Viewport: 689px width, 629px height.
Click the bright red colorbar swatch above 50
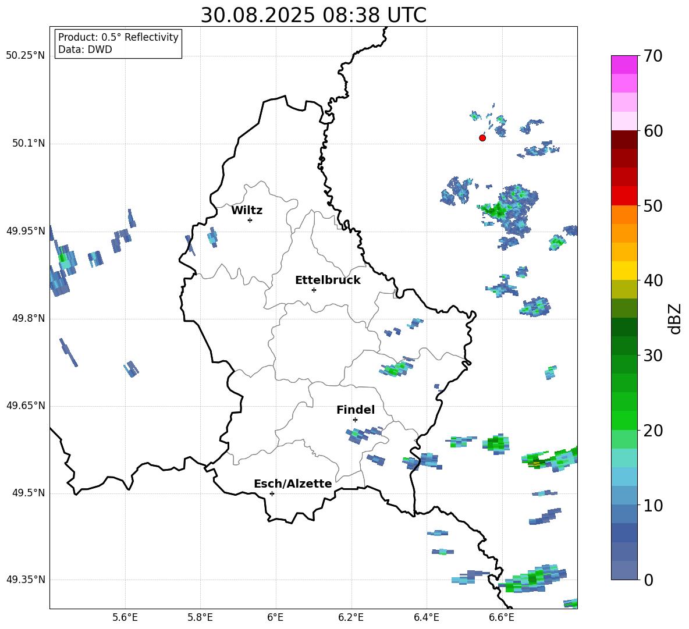pyautogui.click(x=624, y=196)
